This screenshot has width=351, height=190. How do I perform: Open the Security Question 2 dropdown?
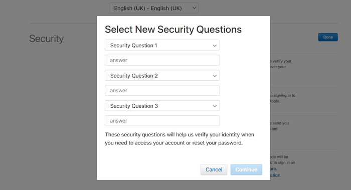pos(162,75)
